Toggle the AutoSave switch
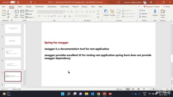 [x=13, y=2]
